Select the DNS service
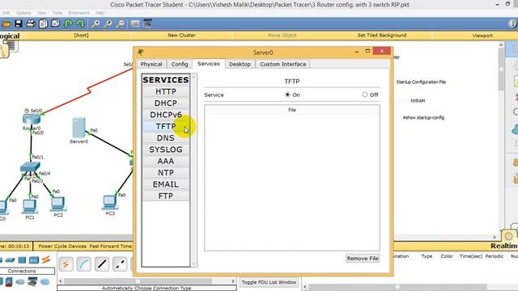 coord(166,138)
